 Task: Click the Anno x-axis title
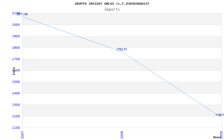[x=217, y=137]
